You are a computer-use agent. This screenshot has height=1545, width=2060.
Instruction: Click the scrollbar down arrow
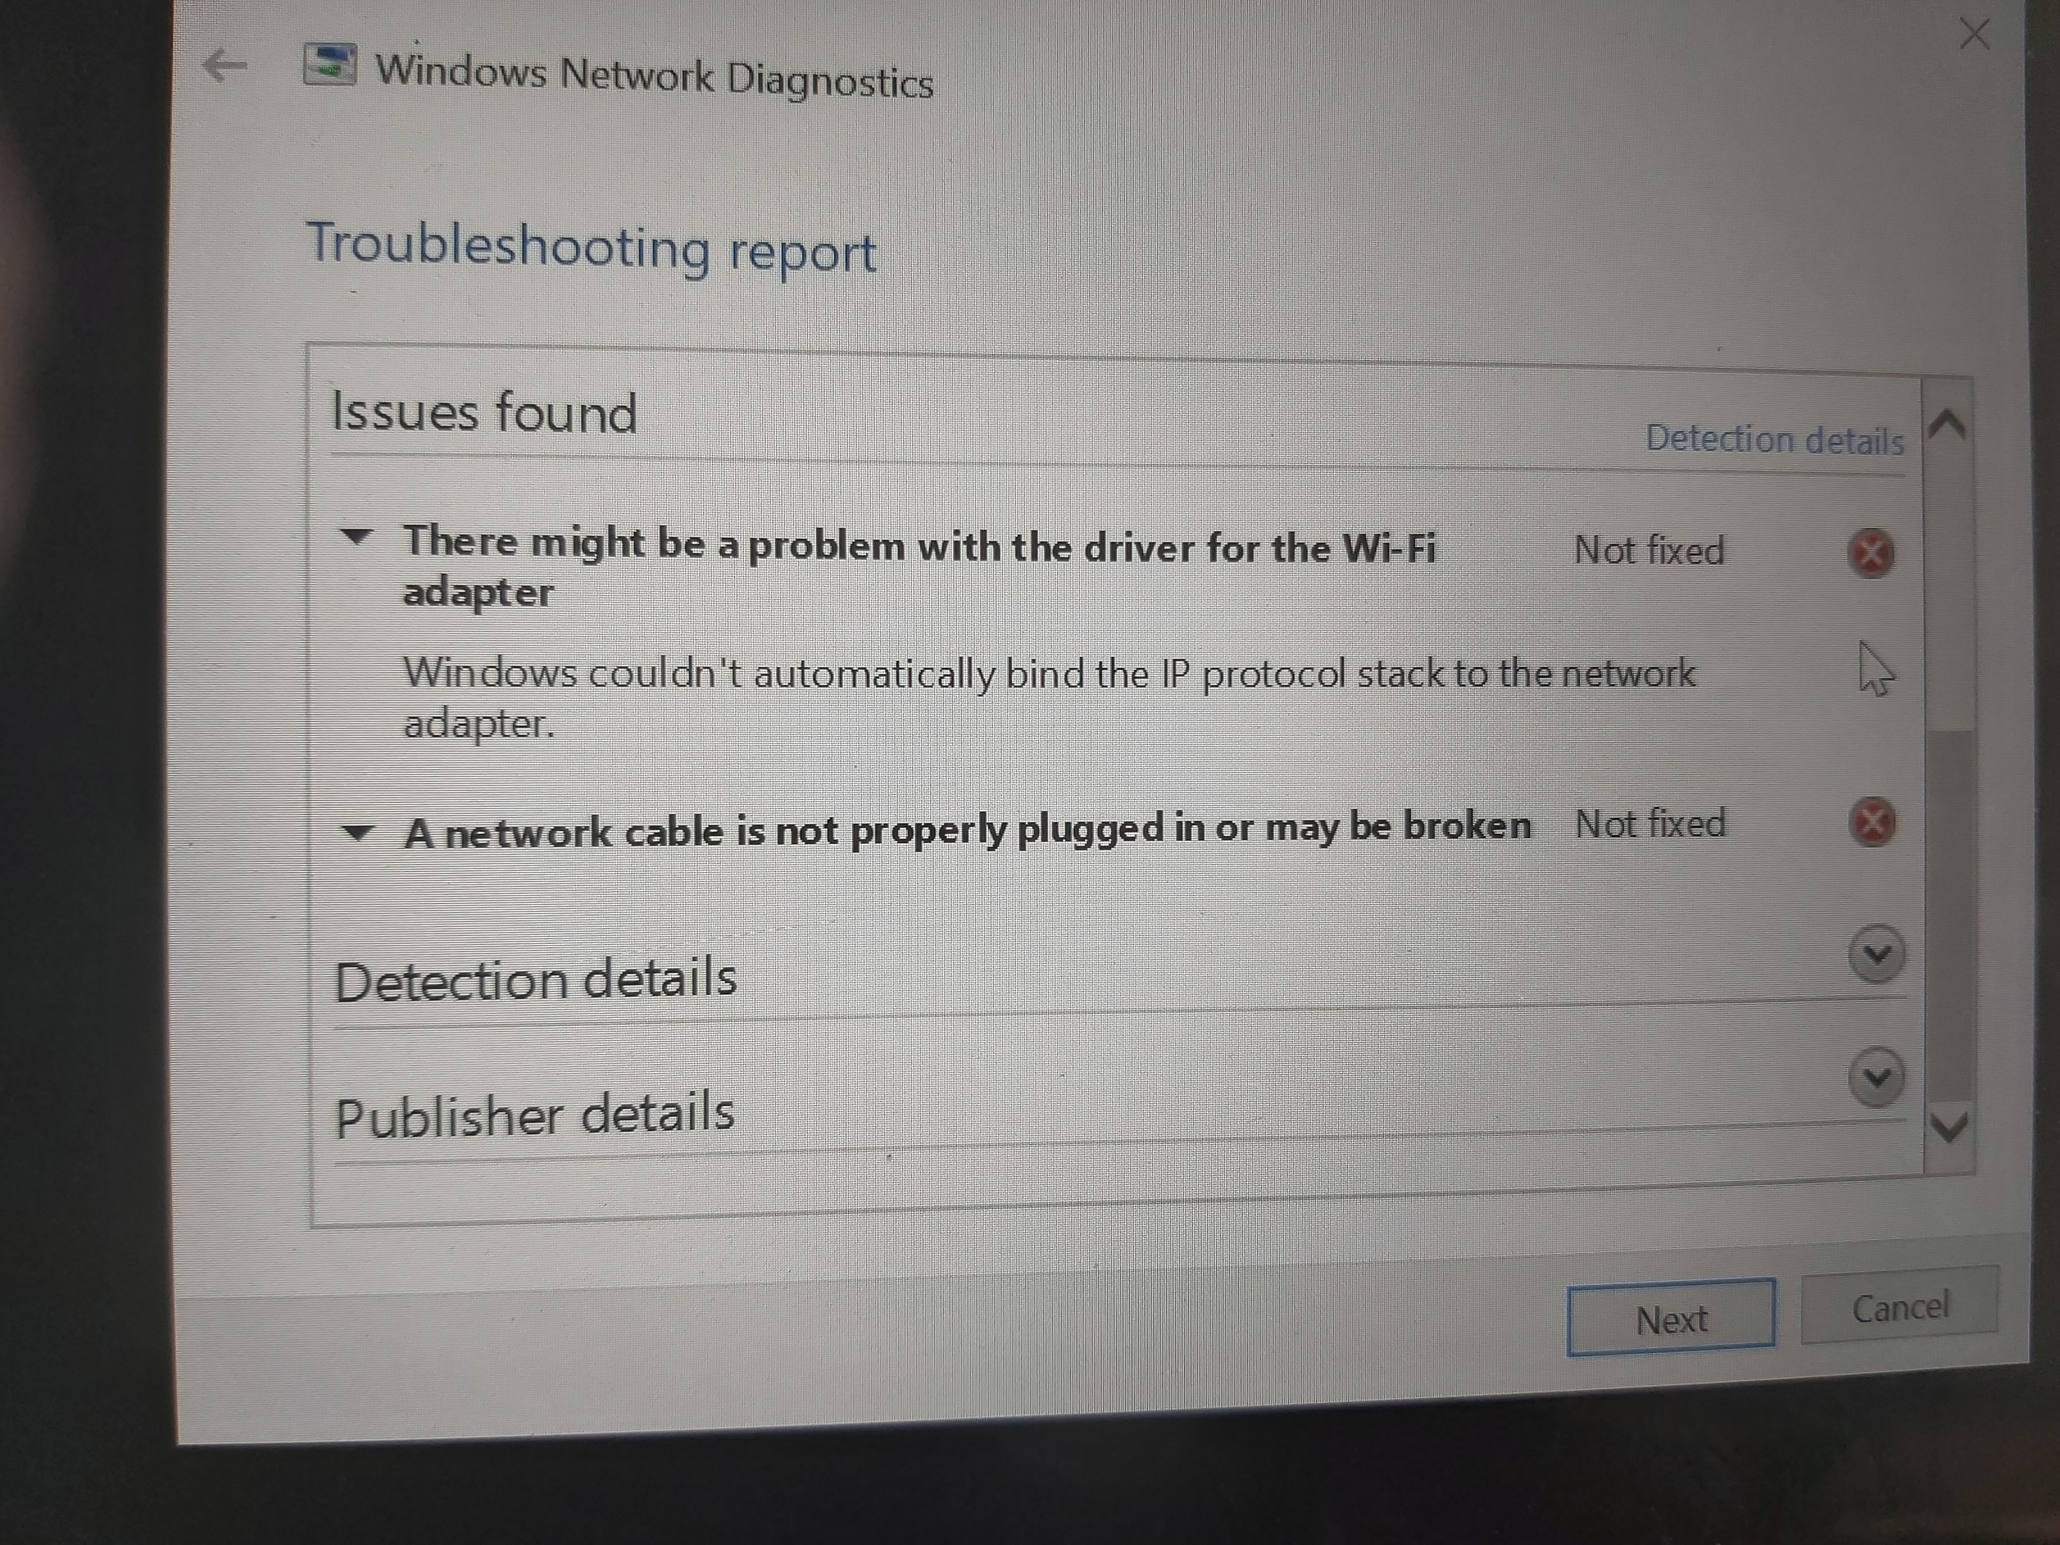click(1950, 1127)
